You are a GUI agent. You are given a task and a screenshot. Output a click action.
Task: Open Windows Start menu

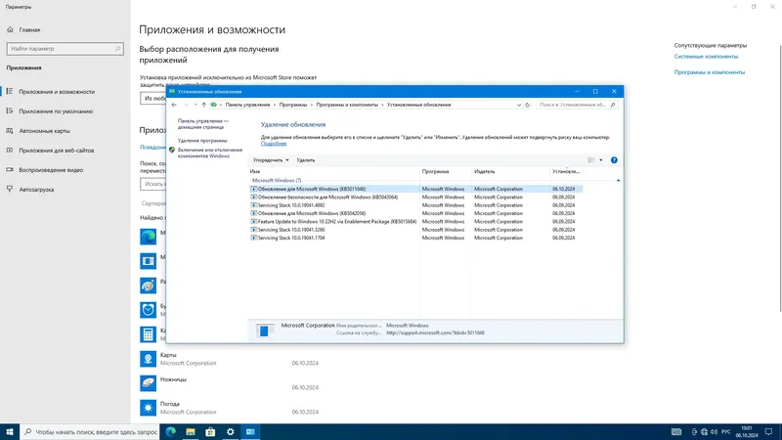pyautogui.click(x=10, y=431)
